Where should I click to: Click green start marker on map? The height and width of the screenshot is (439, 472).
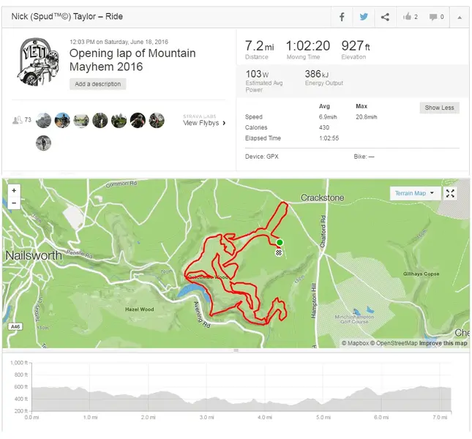point(280,242)
